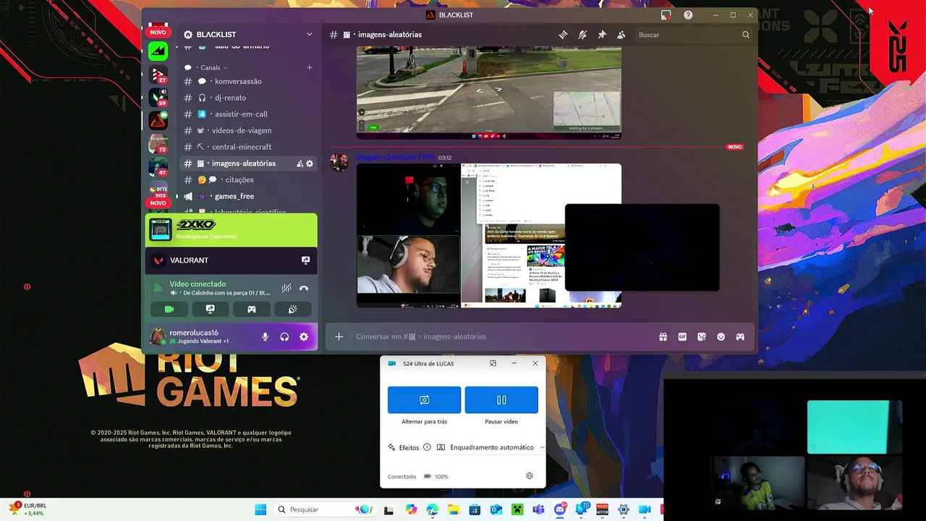Open server with 72 notifications badge
The image size is (926, 521).
158,143
